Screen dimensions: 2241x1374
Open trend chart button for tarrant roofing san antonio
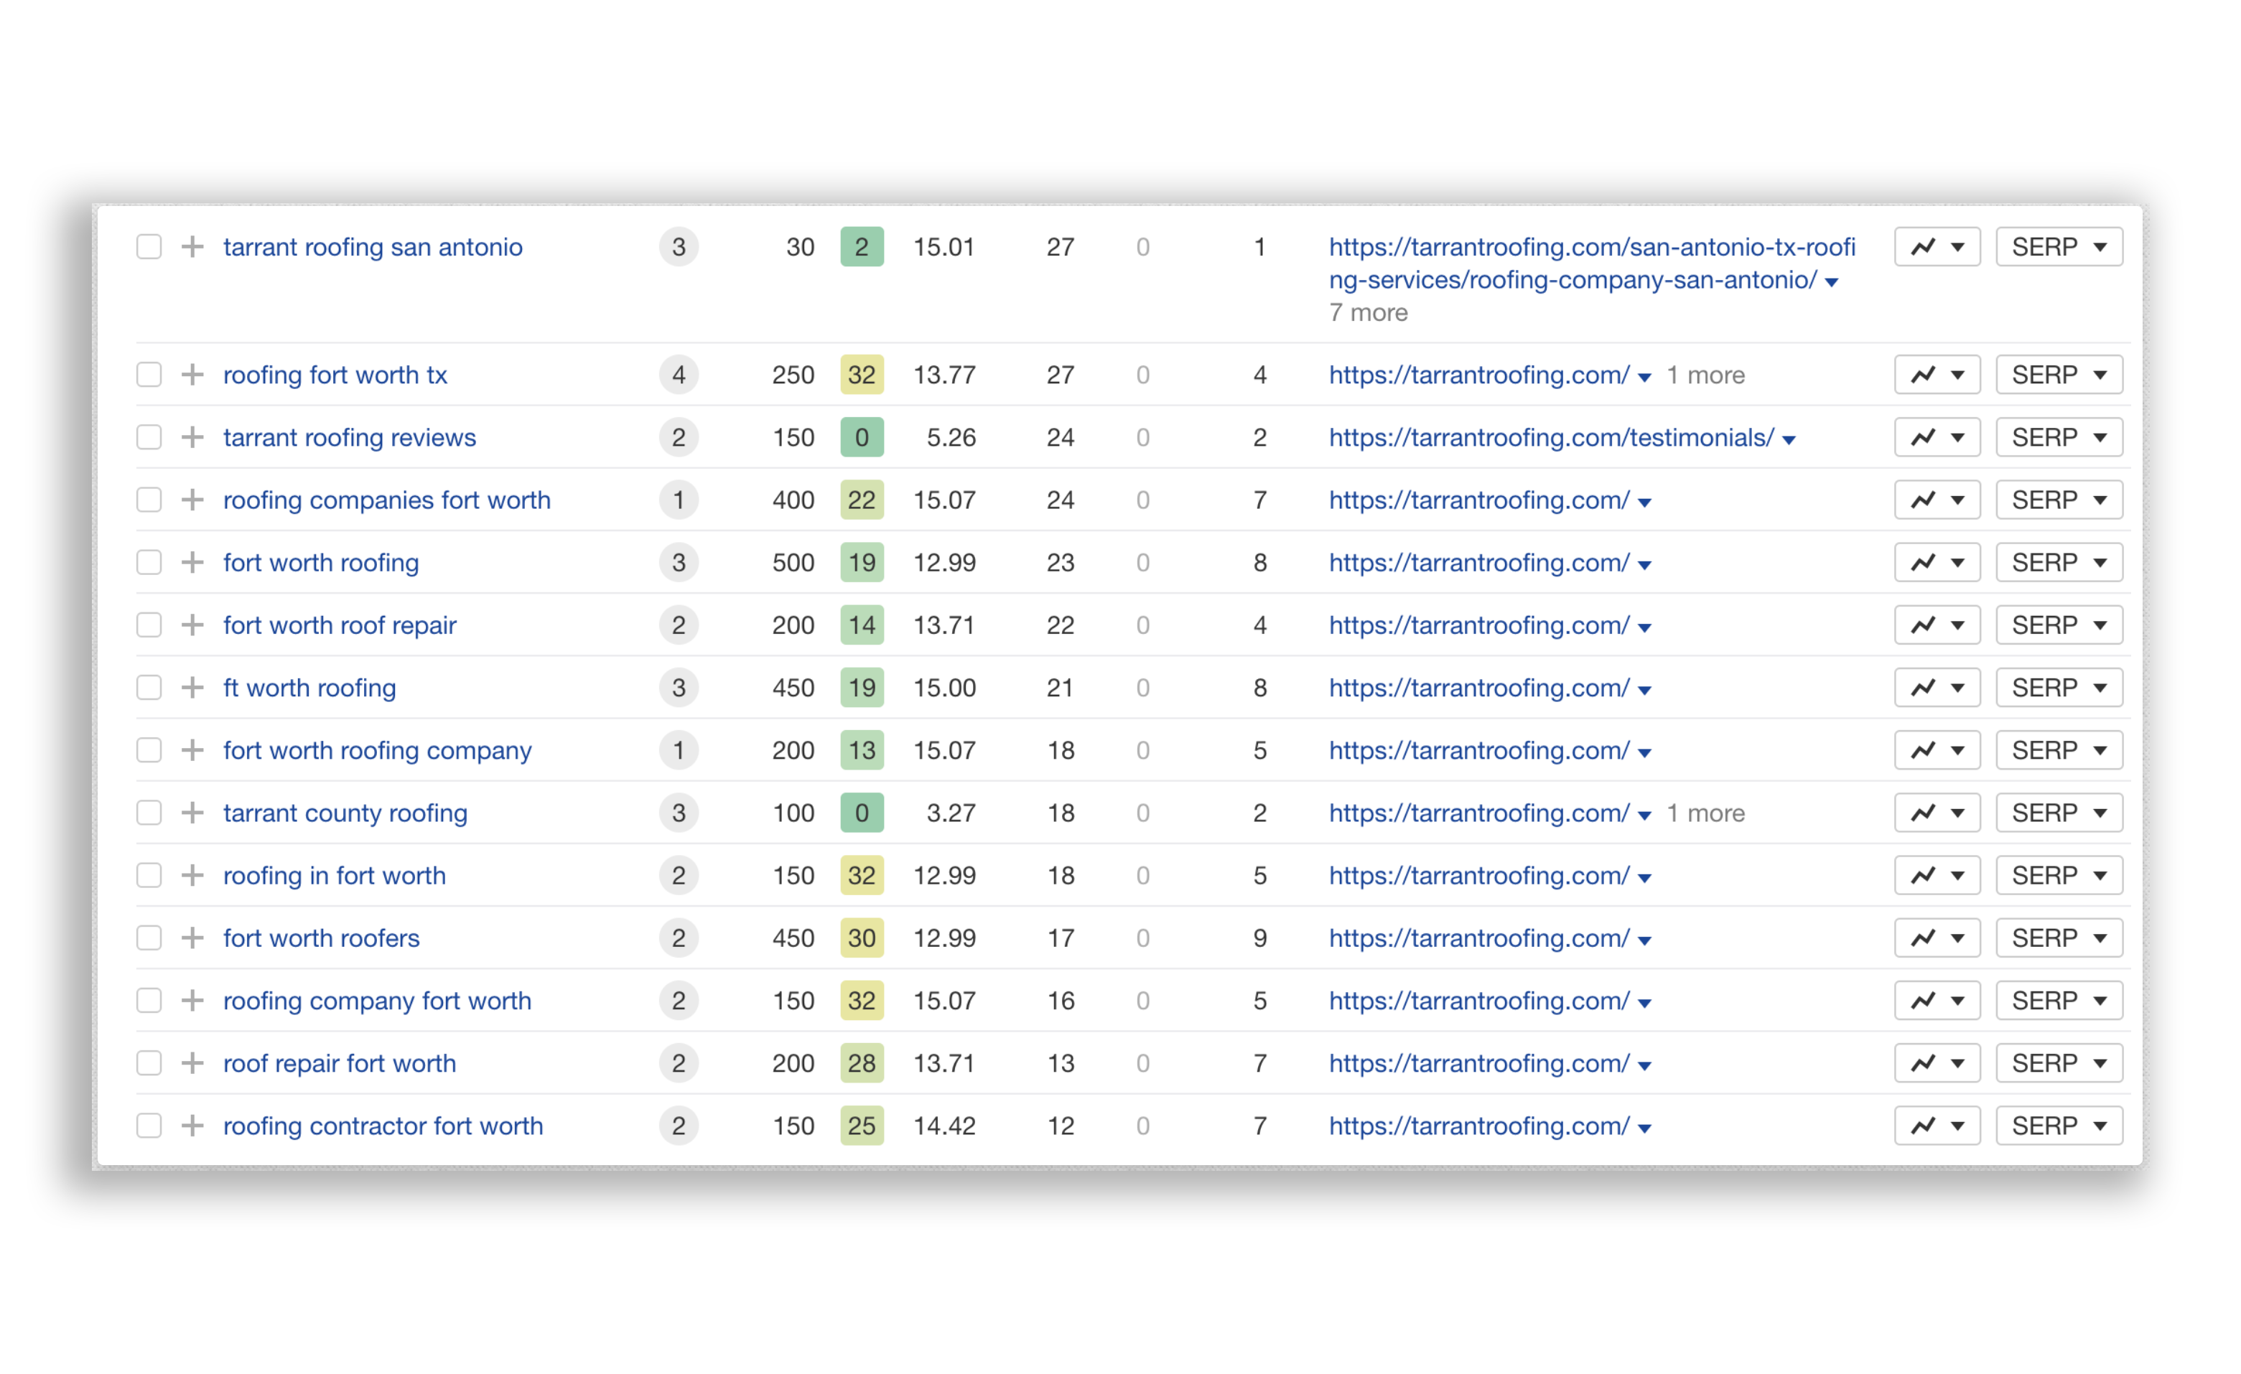[1937, 246]
